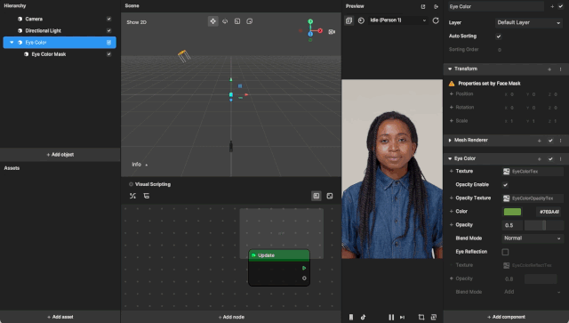Toggle visibility of Directional Light object
569x323 pixels.
(x=108, y=31)
